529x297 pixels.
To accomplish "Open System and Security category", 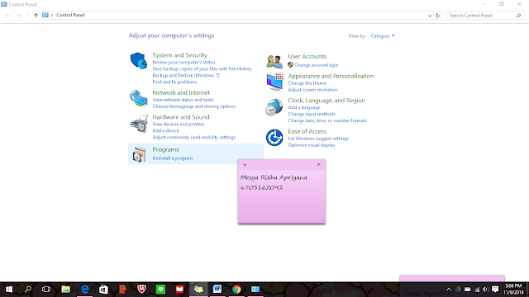I will (180, 55).
